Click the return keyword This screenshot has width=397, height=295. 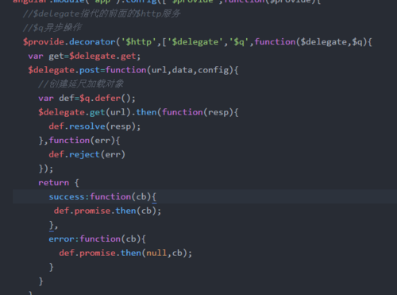[x=54, y=183]
